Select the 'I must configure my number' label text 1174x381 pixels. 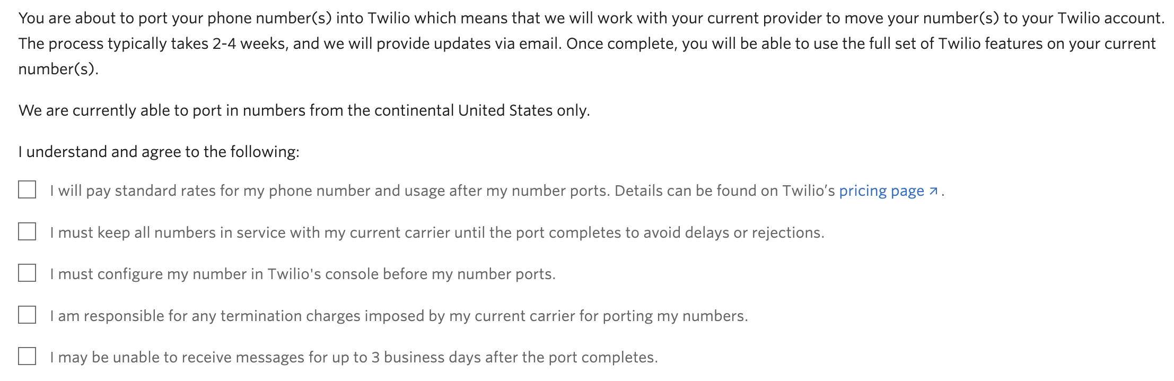point(303,274)
